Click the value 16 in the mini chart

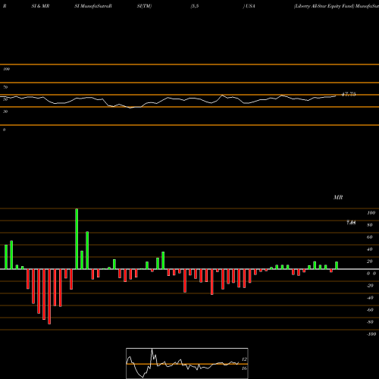pyautogui.click(x=244, y=368)
